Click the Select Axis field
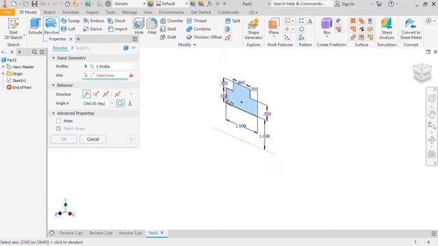This screenshot has height=246, width=438. click(105, 75)
